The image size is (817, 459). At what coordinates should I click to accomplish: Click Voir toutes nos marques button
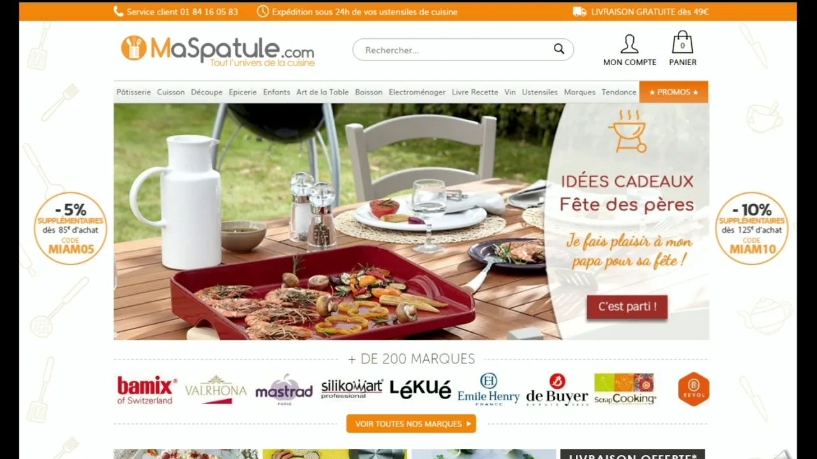click(411, 423)
